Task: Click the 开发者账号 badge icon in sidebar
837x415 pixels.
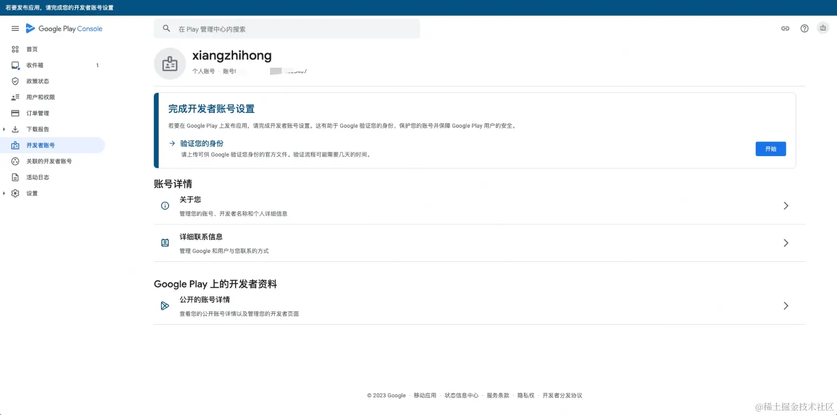Action: pyautogui.click(x=15, y=145)
